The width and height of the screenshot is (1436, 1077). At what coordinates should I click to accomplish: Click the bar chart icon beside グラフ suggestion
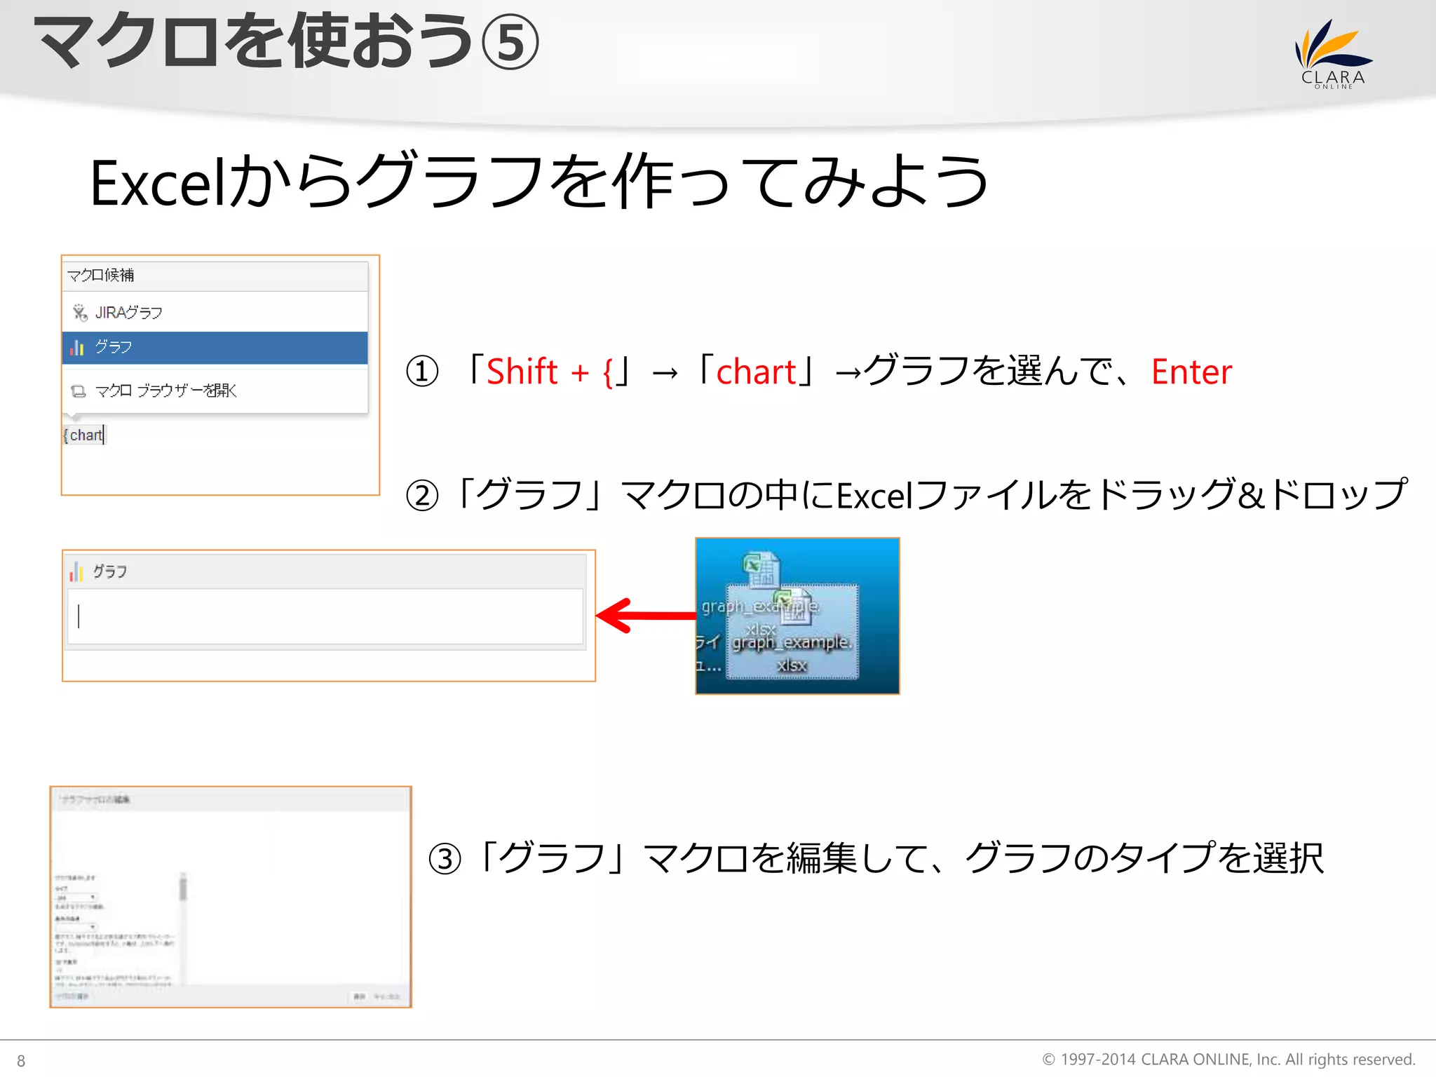pyautogui.click(x=77, y=347)
